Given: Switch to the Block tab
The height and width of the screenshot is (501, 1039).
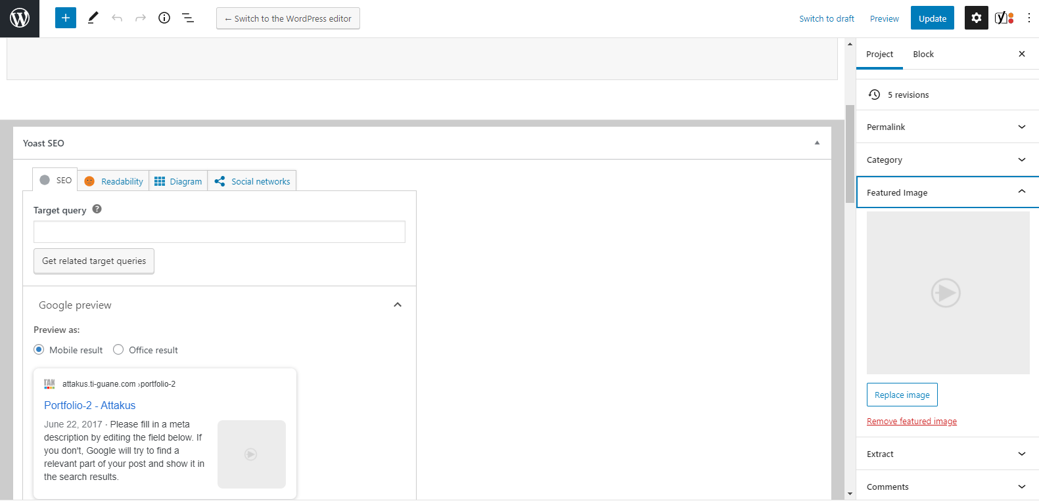Looking at the screenshot, I should tap(923, 54).
